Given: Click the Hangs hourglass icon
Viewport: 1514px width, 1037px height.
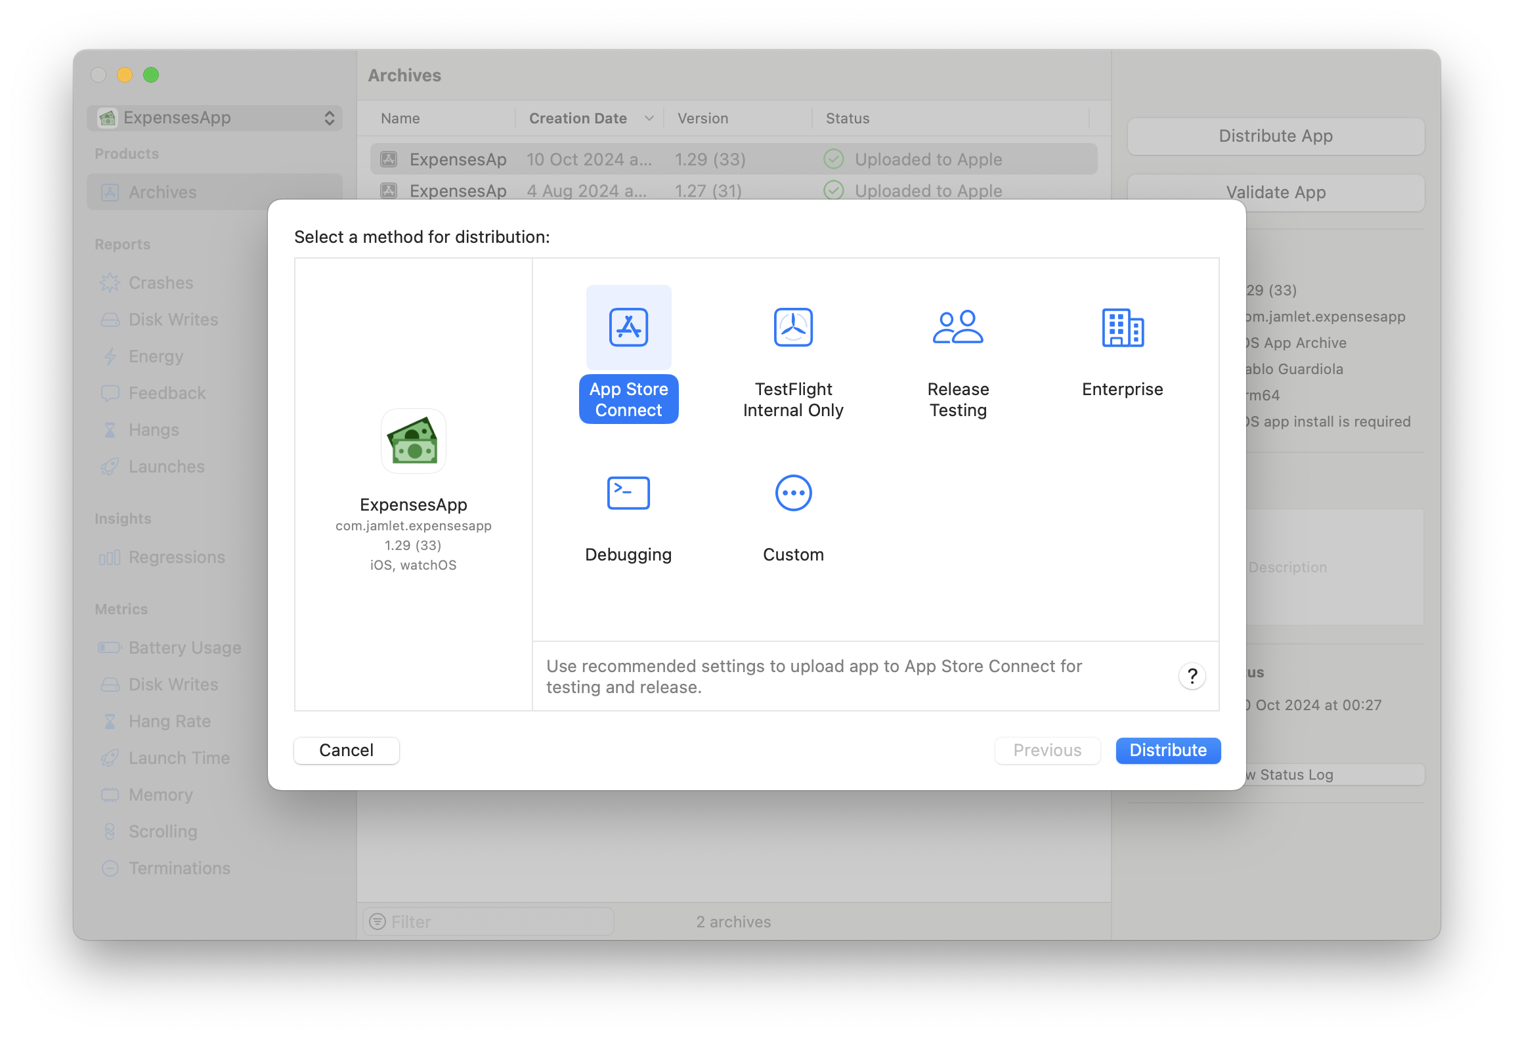Looking at the screenshot, I should tap(110, 430).
